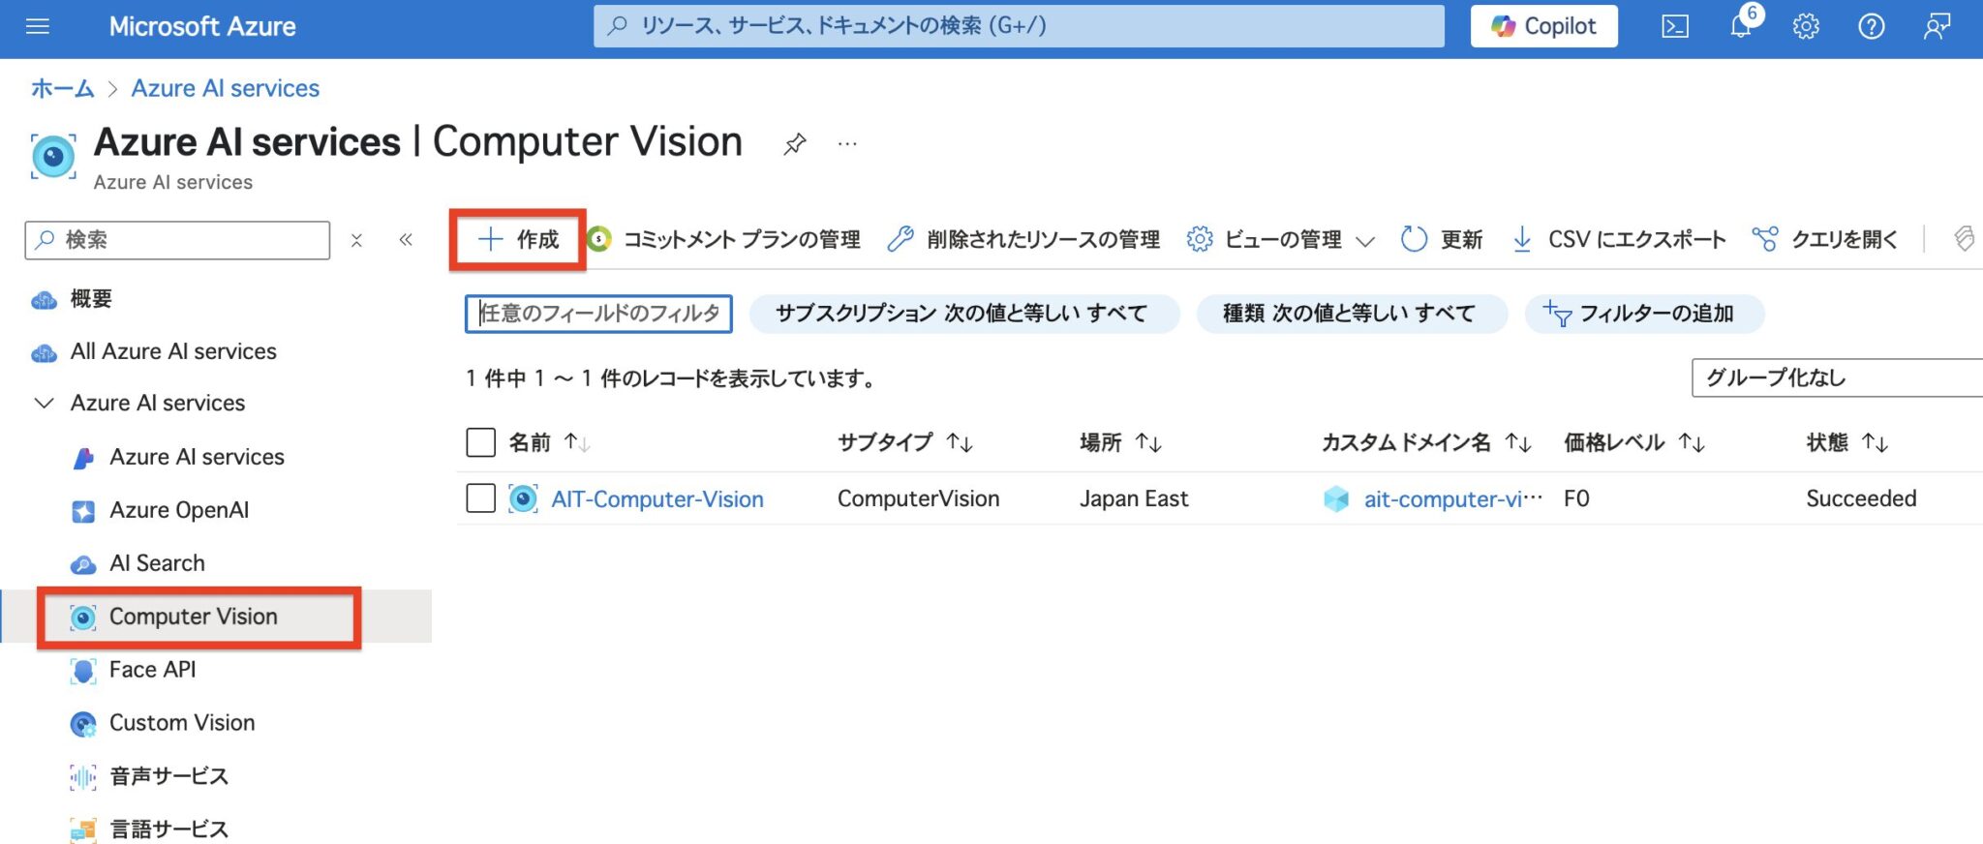Check the AIT-Computer-Vision row checkbox
The width and height of the screenshot is (1983, 844).
click(480, 497)
